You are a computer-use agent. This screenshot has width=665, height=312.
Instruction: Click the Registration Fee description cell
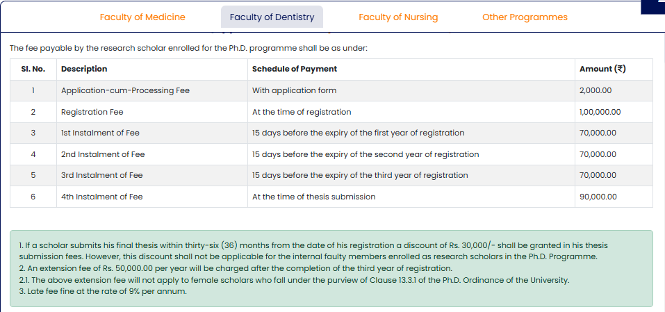(93, 112)
